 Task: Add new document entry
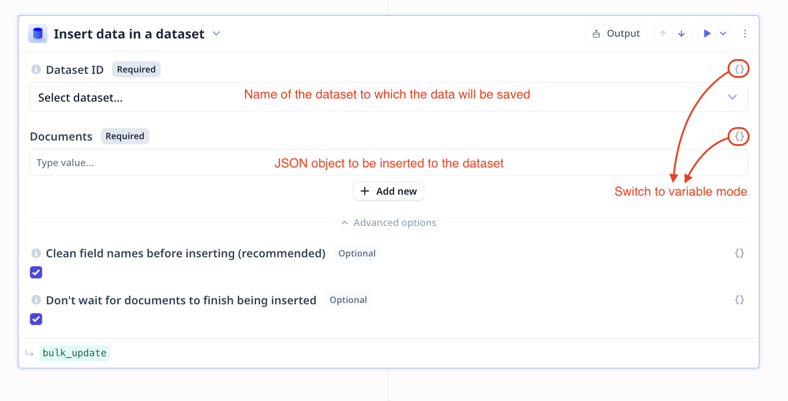coord(388,191)
